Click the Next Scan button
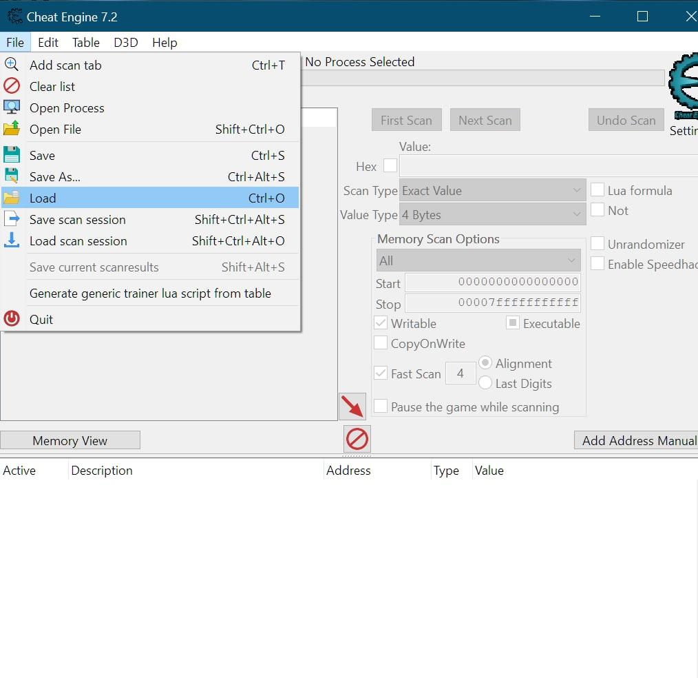 [485, 120]
